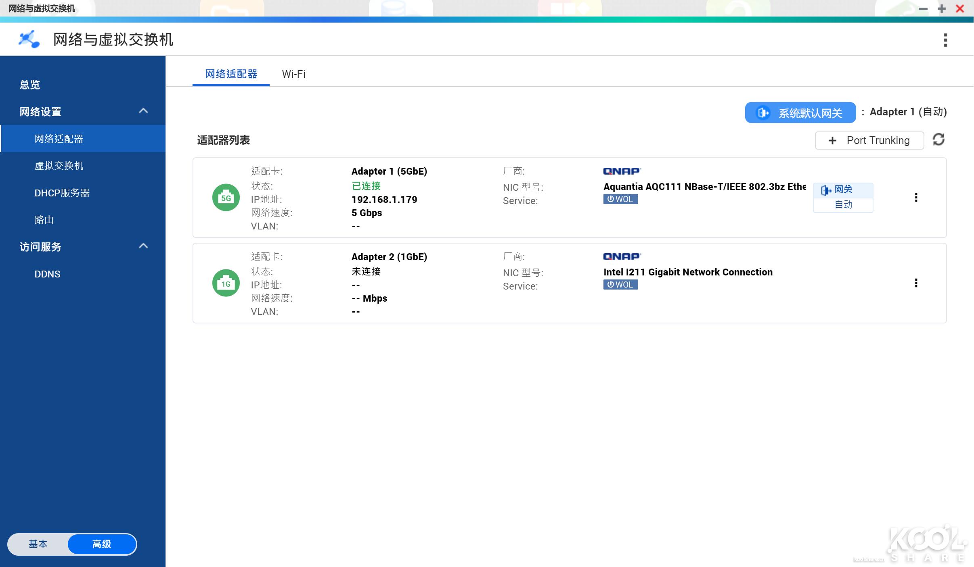Enable WOL for Adapter 1
The width and height of the screenshot is (974, 567).
click(x=620, y=199)
